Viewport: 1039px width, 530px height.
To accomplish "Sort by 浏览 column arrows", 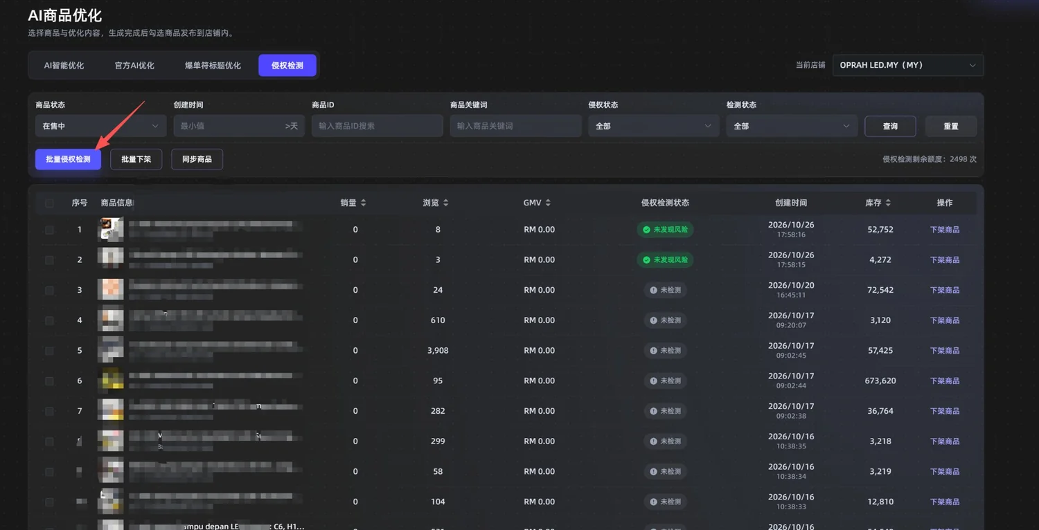I will click(445, 203).
